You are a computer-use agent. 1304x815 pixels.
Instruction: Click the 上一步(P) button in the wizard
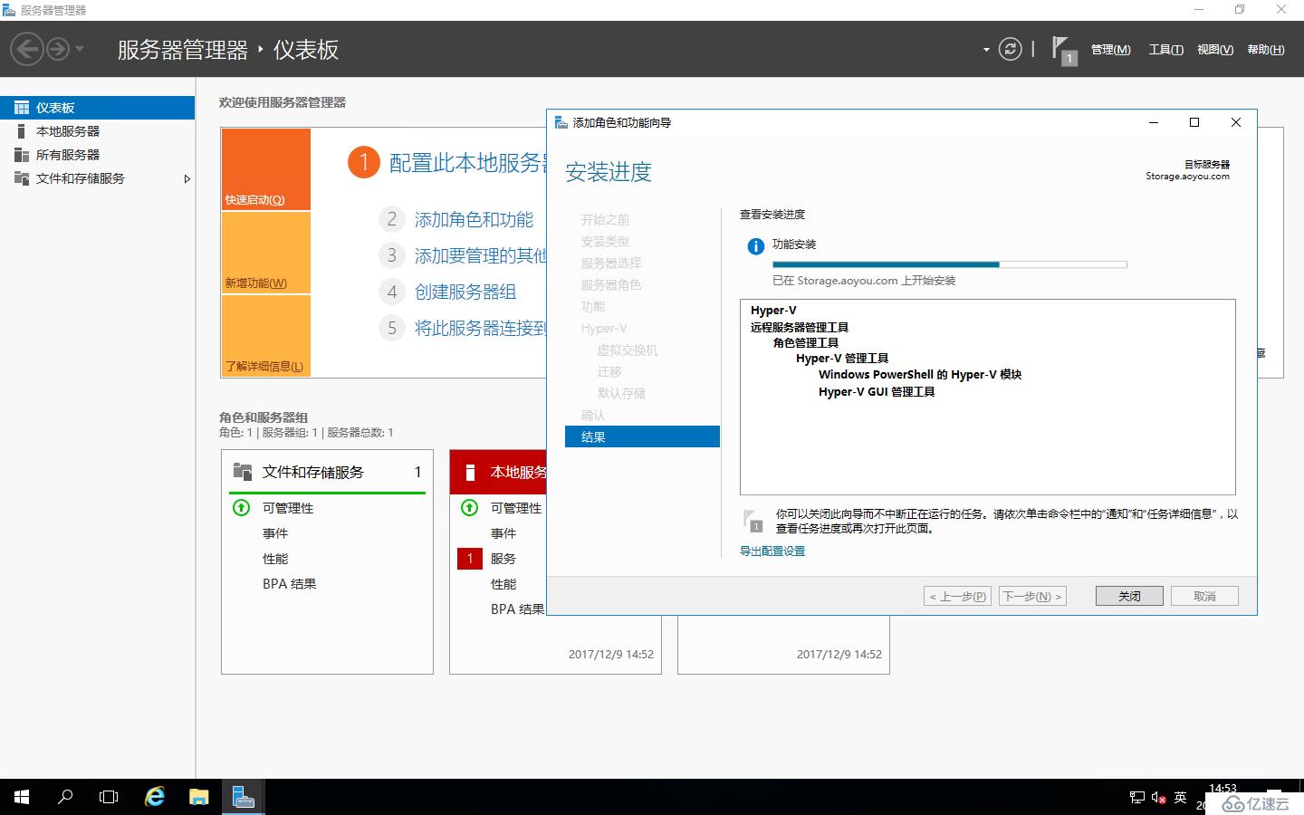click(958, 596)
